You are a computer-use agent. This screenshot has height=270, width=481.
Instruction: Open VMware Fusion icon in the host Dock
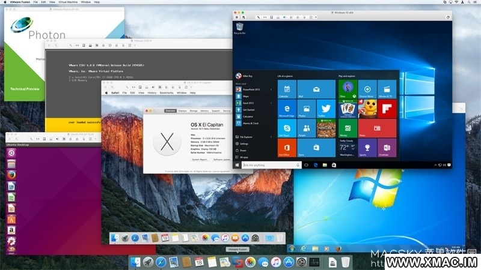(237, 262)
